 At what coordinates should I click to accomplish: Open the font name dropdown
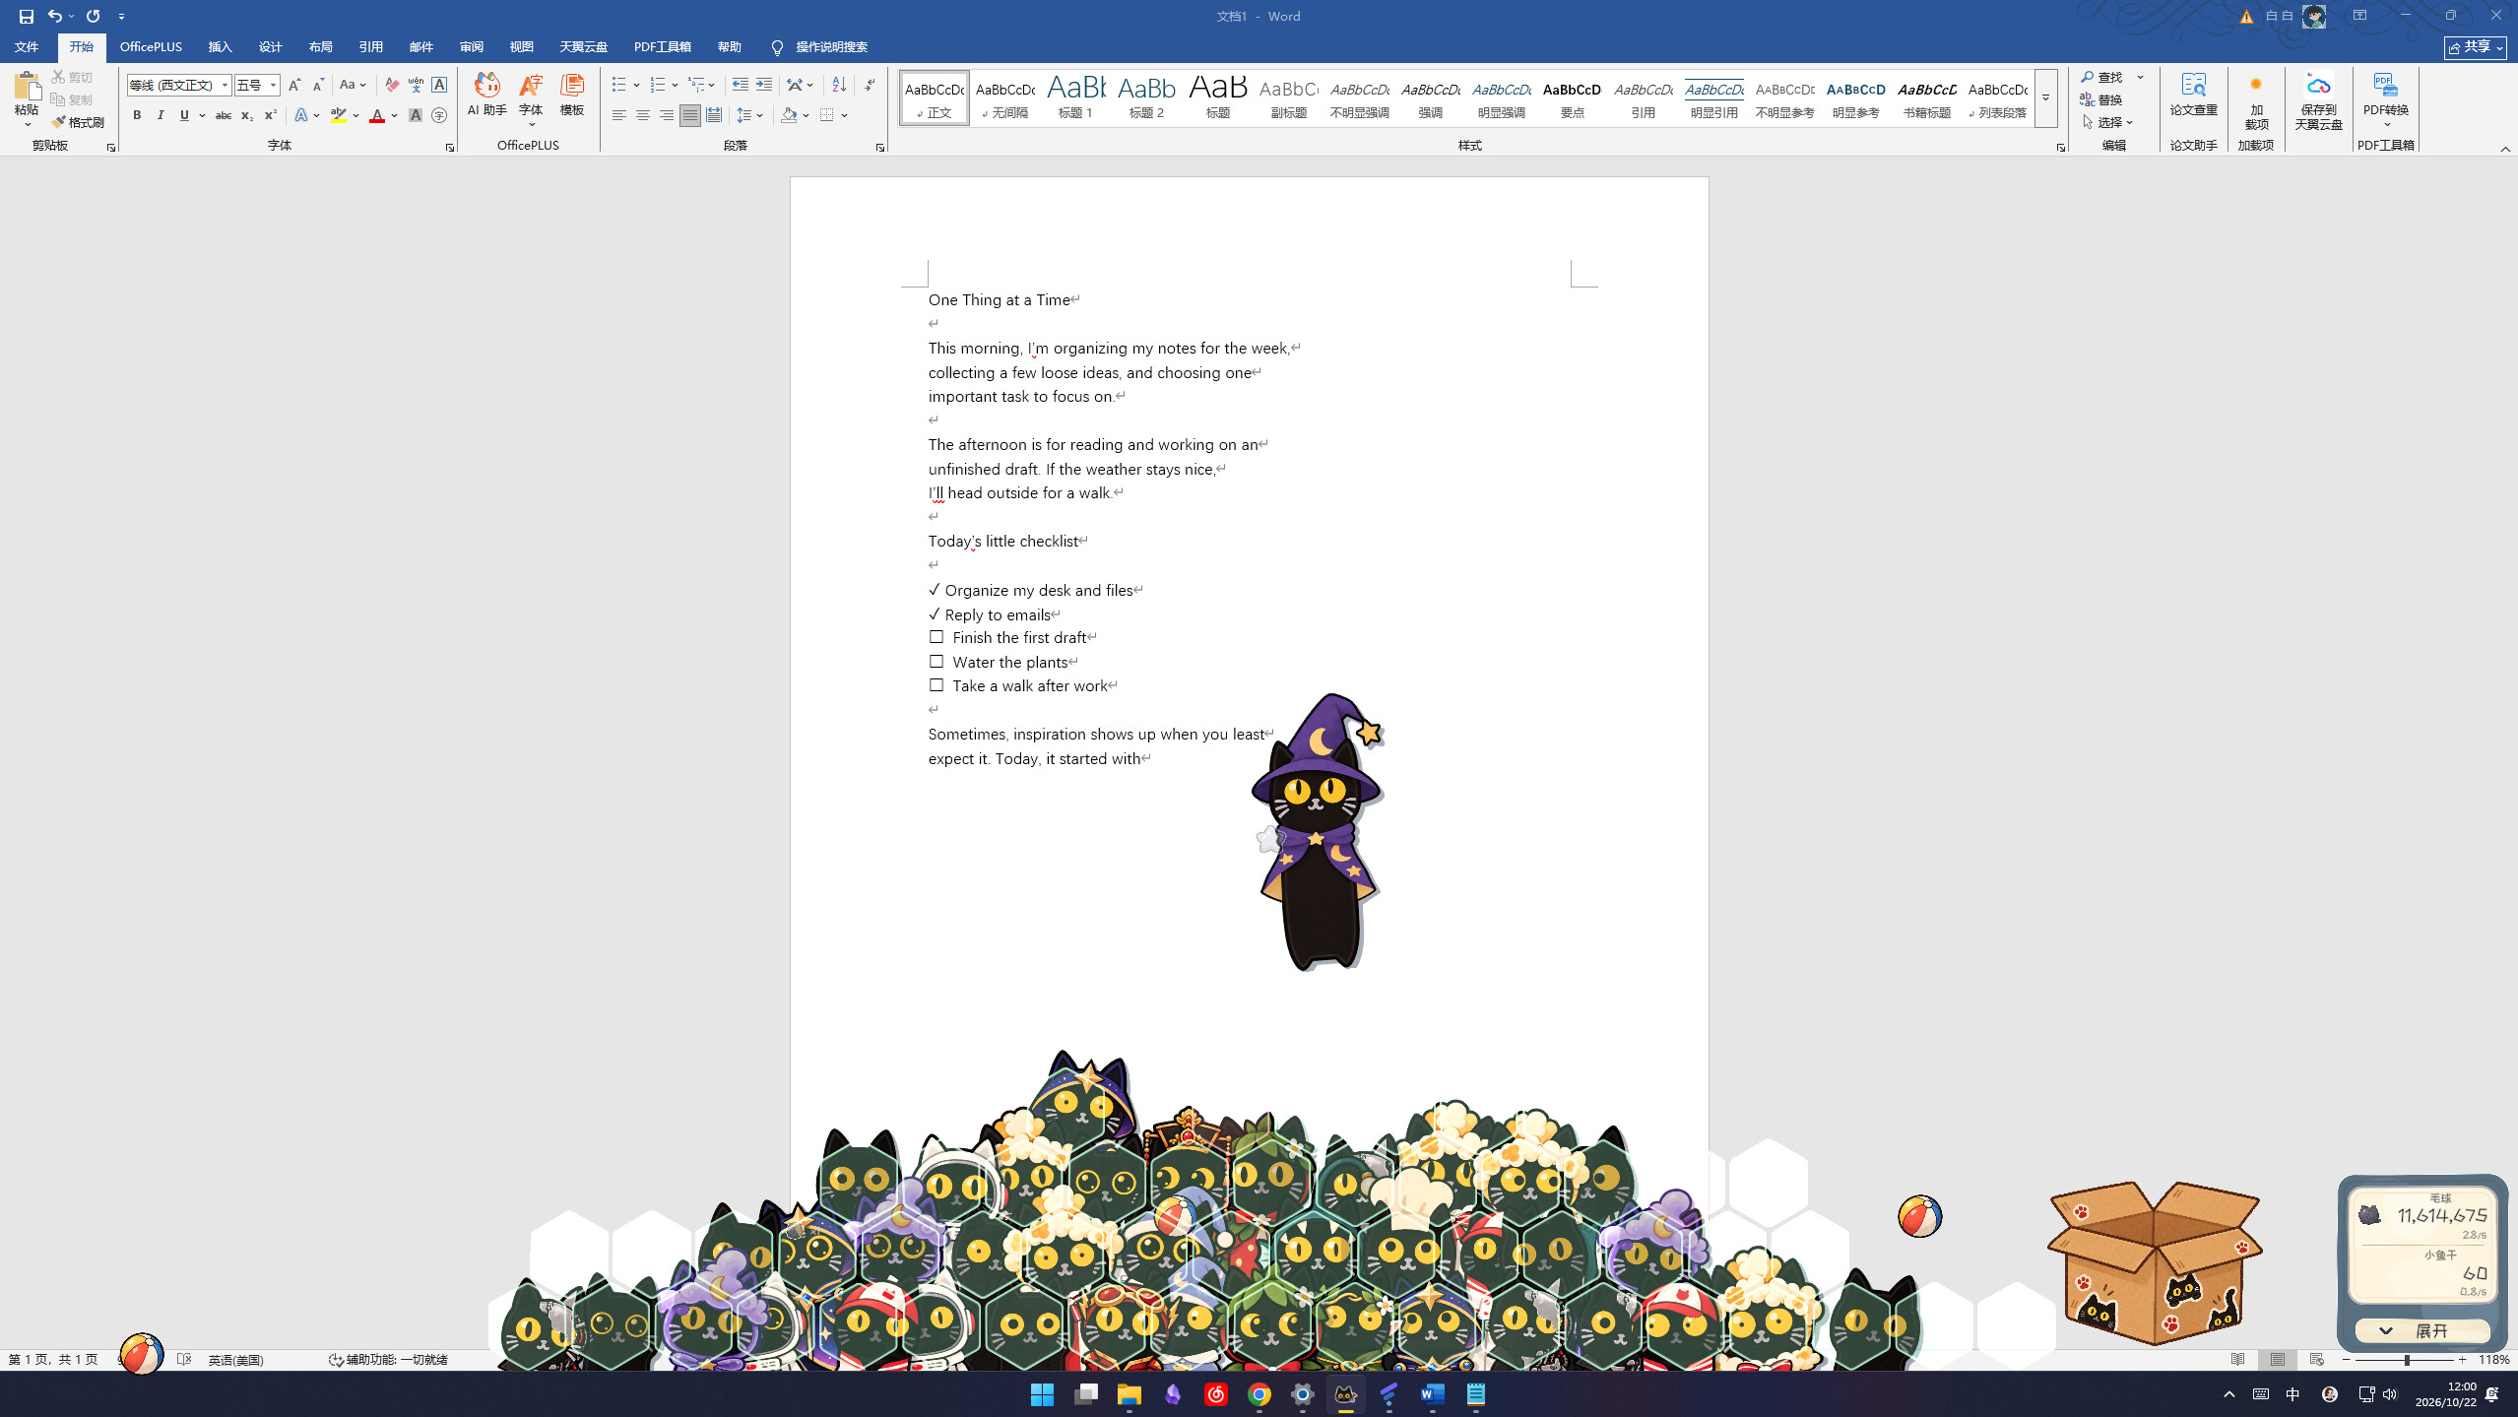[x=225, y=86]
